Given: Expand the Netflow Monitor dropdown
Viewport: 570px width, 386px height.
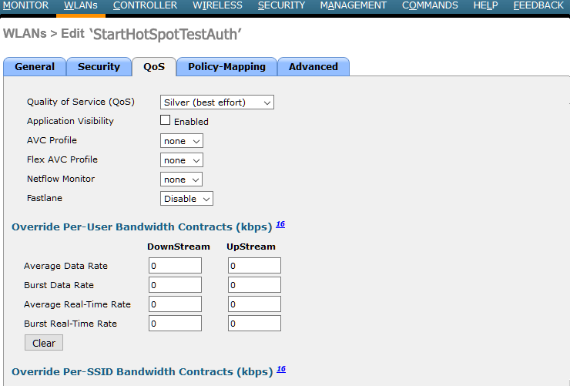Looking at the screenshot, I should click(181, 180).
